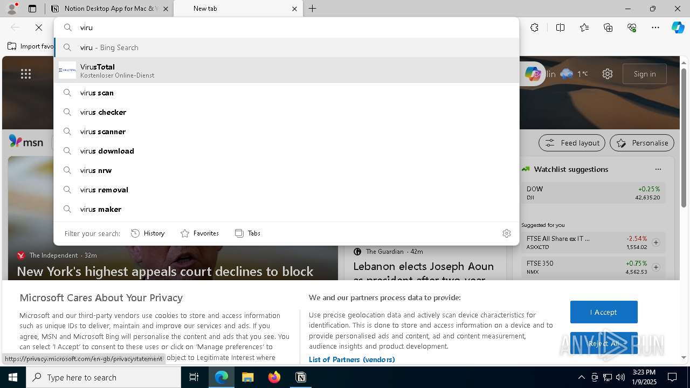Filter search by Tabs
The width and height of the screenshot is (690, 388).
pos(247,233)
